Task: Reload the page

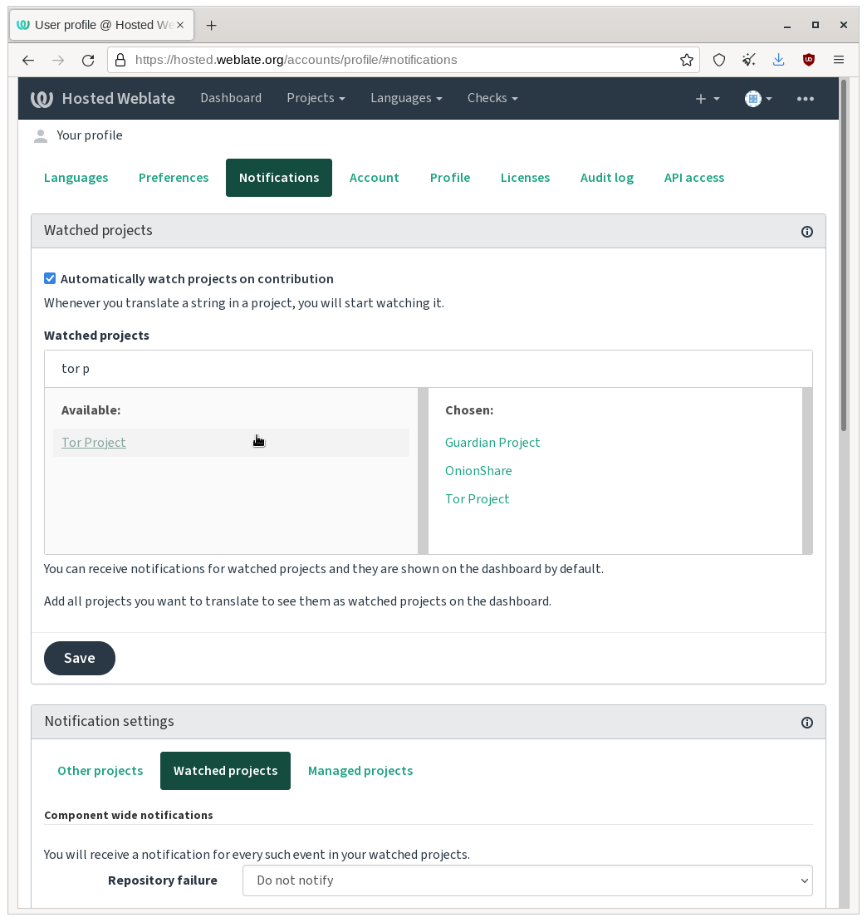Action: point(87,60)
